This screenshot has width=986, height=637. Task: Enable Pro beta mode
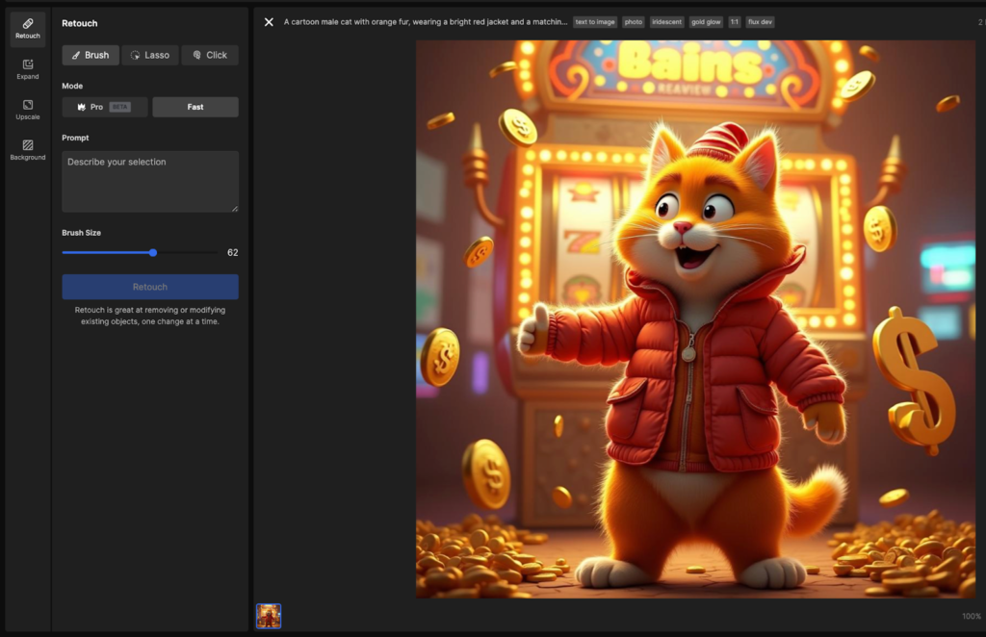tap(105, 107)
